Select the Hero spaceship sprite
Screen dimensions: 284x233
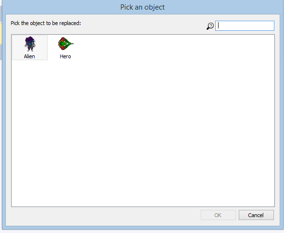[66, 44]
